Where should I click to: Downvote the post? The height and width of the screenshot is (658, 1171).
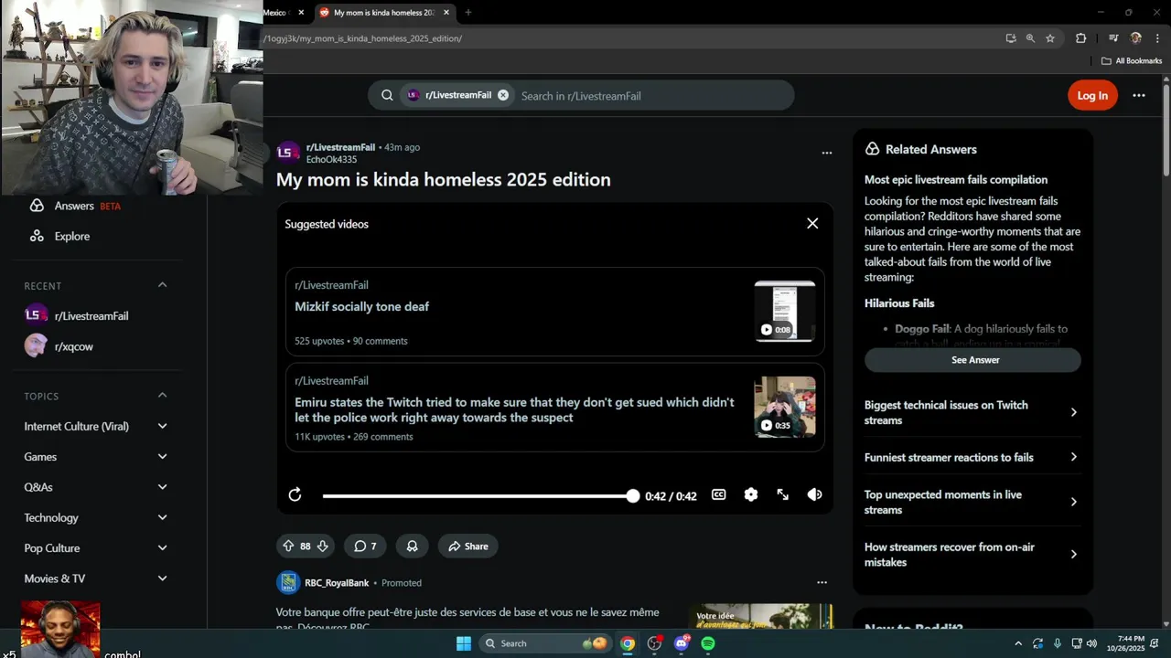[322, 546]
